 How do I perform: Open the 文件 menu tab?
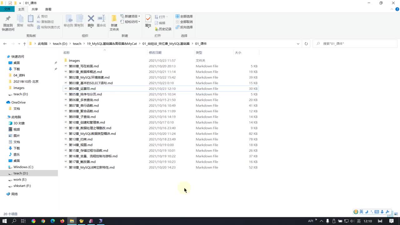[x=7, y=9]
